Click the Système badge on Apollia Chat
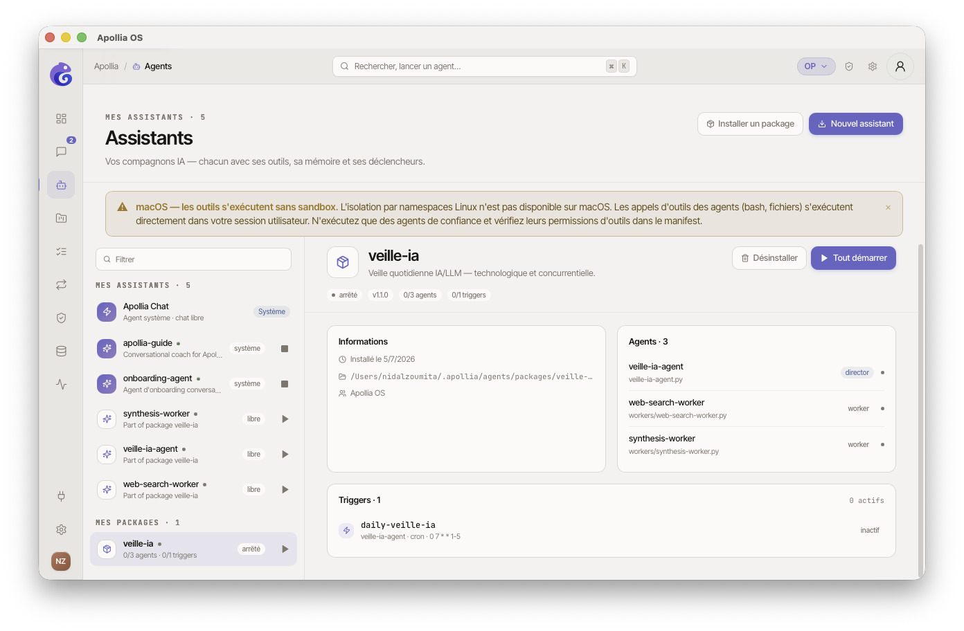 pyautogui.click(x=271, y=312)
